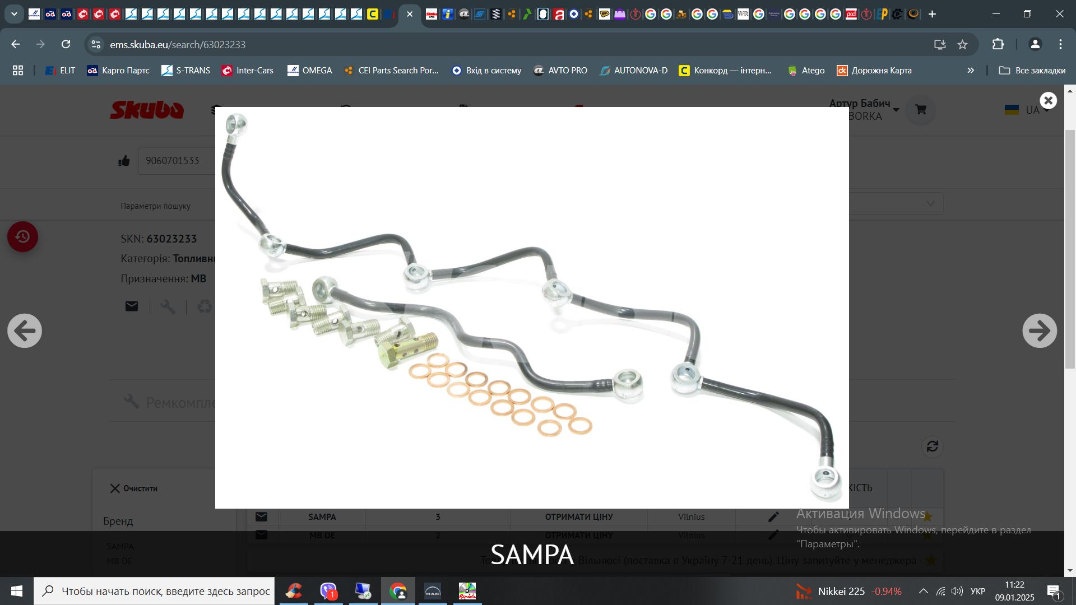Open the AUTONOVA-D bookmark
Screen dimensions: 1076x605
[633, 71]
